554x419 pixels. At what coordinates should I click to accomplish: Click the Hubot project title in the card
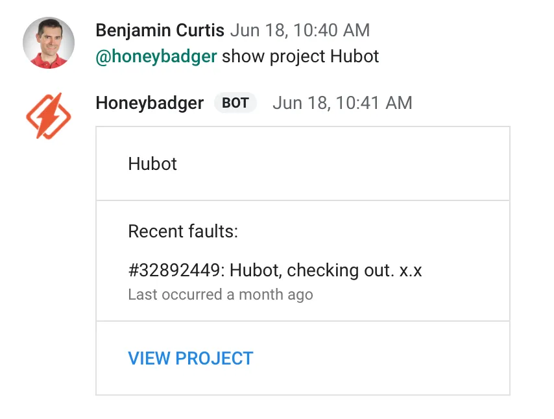(x=152, y=164)
